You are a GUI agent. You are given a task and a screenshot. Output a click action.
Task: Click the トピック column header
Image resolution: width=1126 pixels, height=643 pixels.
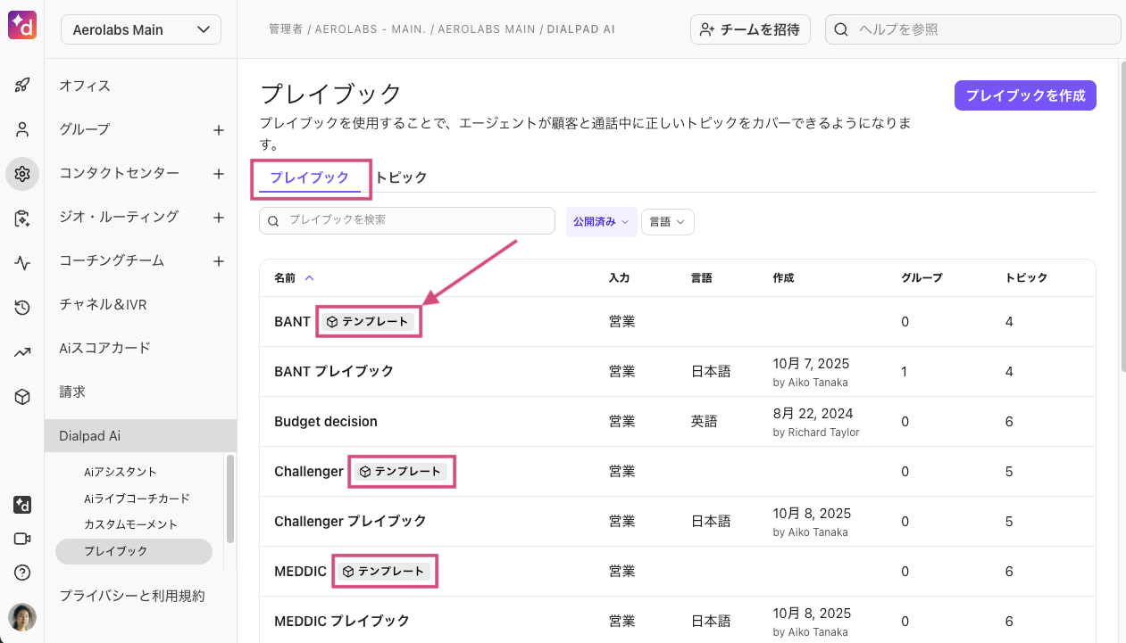[1026, 277]
